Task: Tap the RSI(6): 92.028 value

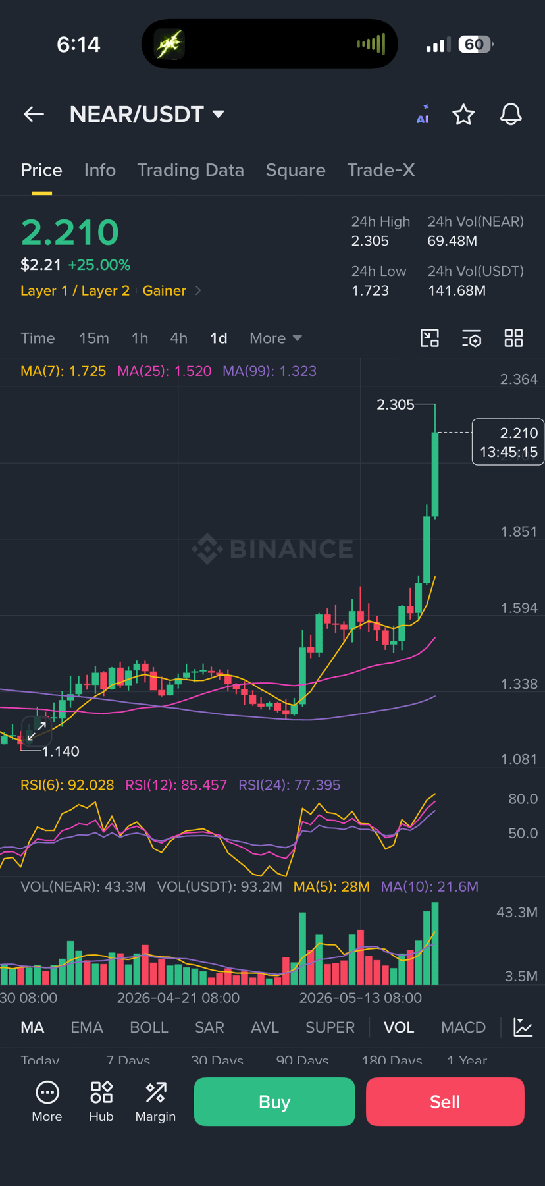Action: tap(67, 785)
